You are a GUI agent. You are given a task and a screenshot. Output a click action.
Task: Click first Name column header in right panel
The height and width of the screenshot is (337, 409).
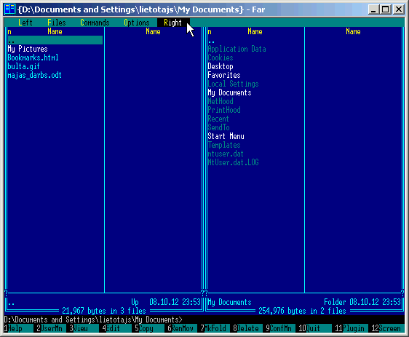[x=255, y=31]
